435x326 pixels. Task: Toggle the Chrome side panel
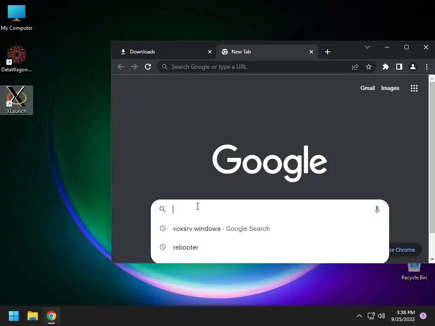399,67
